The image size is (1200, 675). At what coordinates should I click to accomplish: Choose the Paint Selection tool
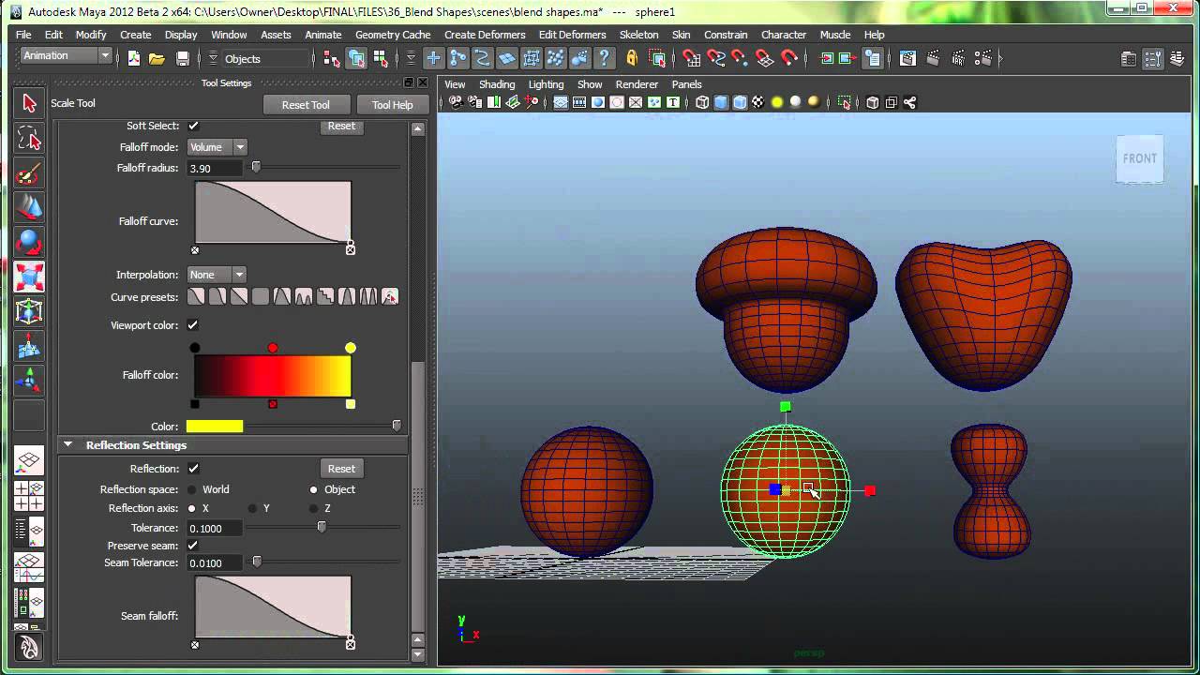pos(29,173)
